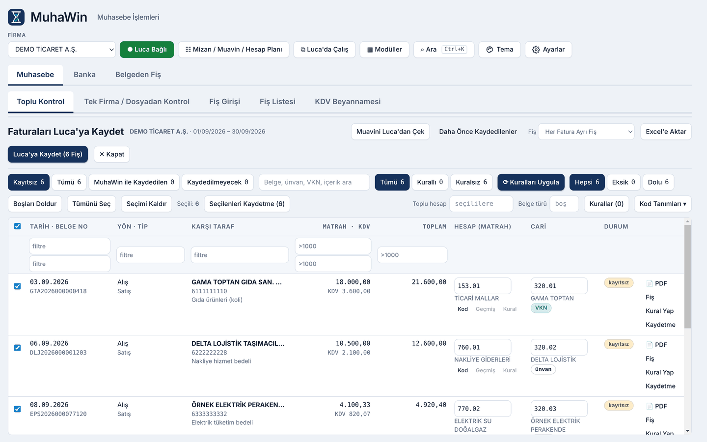
Task: Open Ayarlar settings gear button
Action: point(548,50)
